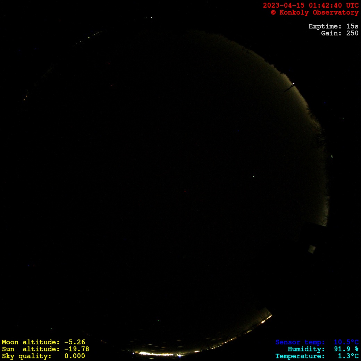Click the faint yellow lights below the copyright-side dark sky

(90, 36)
